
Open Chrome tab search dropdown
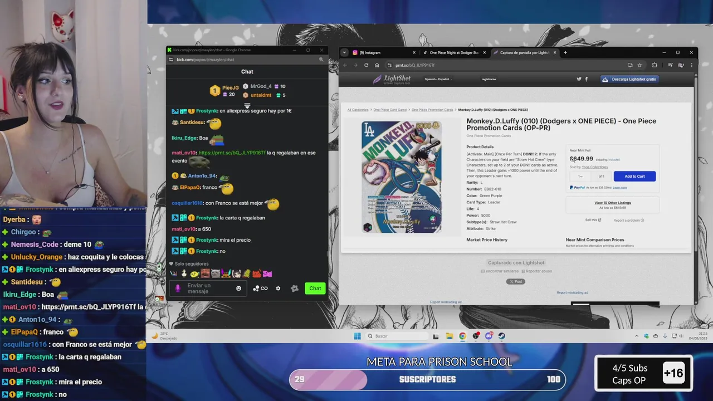pos(344,53)
